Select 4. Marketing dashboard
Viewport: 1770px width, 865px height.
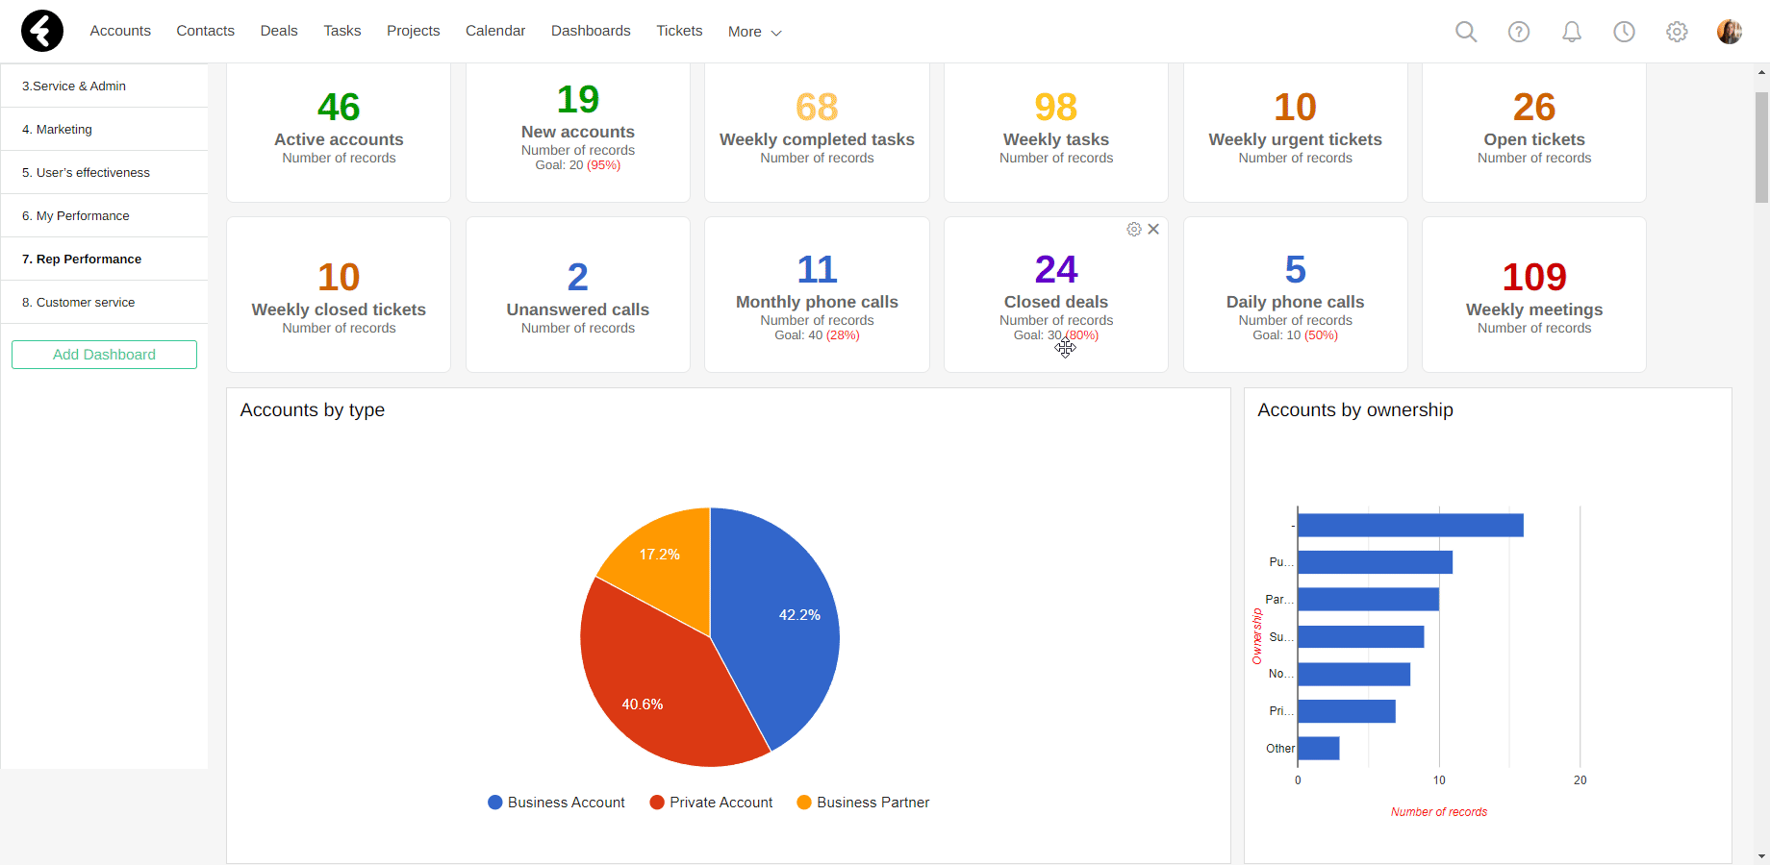point(104,129)
